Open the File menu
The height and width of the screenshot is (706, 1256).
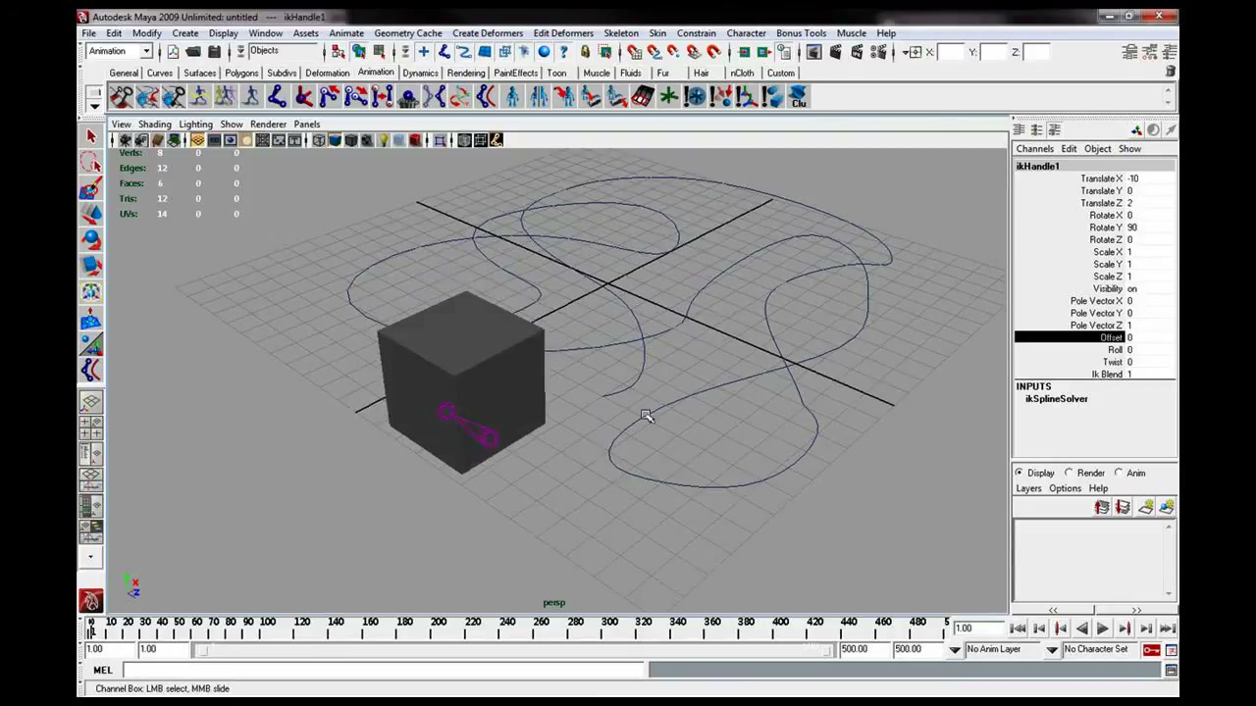[x=88, y=33]
